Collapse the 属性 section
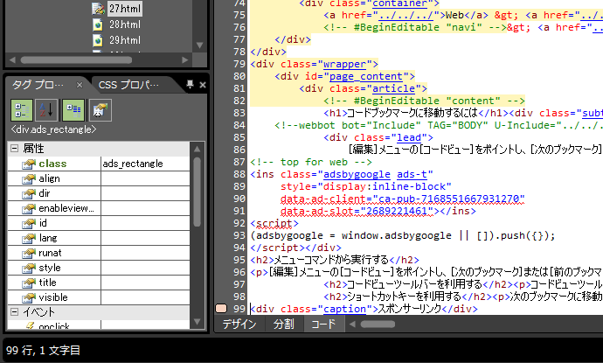This screenshot has height=363, width=603. click(14, 148)
